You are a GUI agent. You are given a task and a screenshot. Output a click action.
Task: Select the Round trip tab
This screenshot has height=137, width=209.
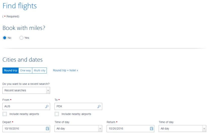coord(11,71)
